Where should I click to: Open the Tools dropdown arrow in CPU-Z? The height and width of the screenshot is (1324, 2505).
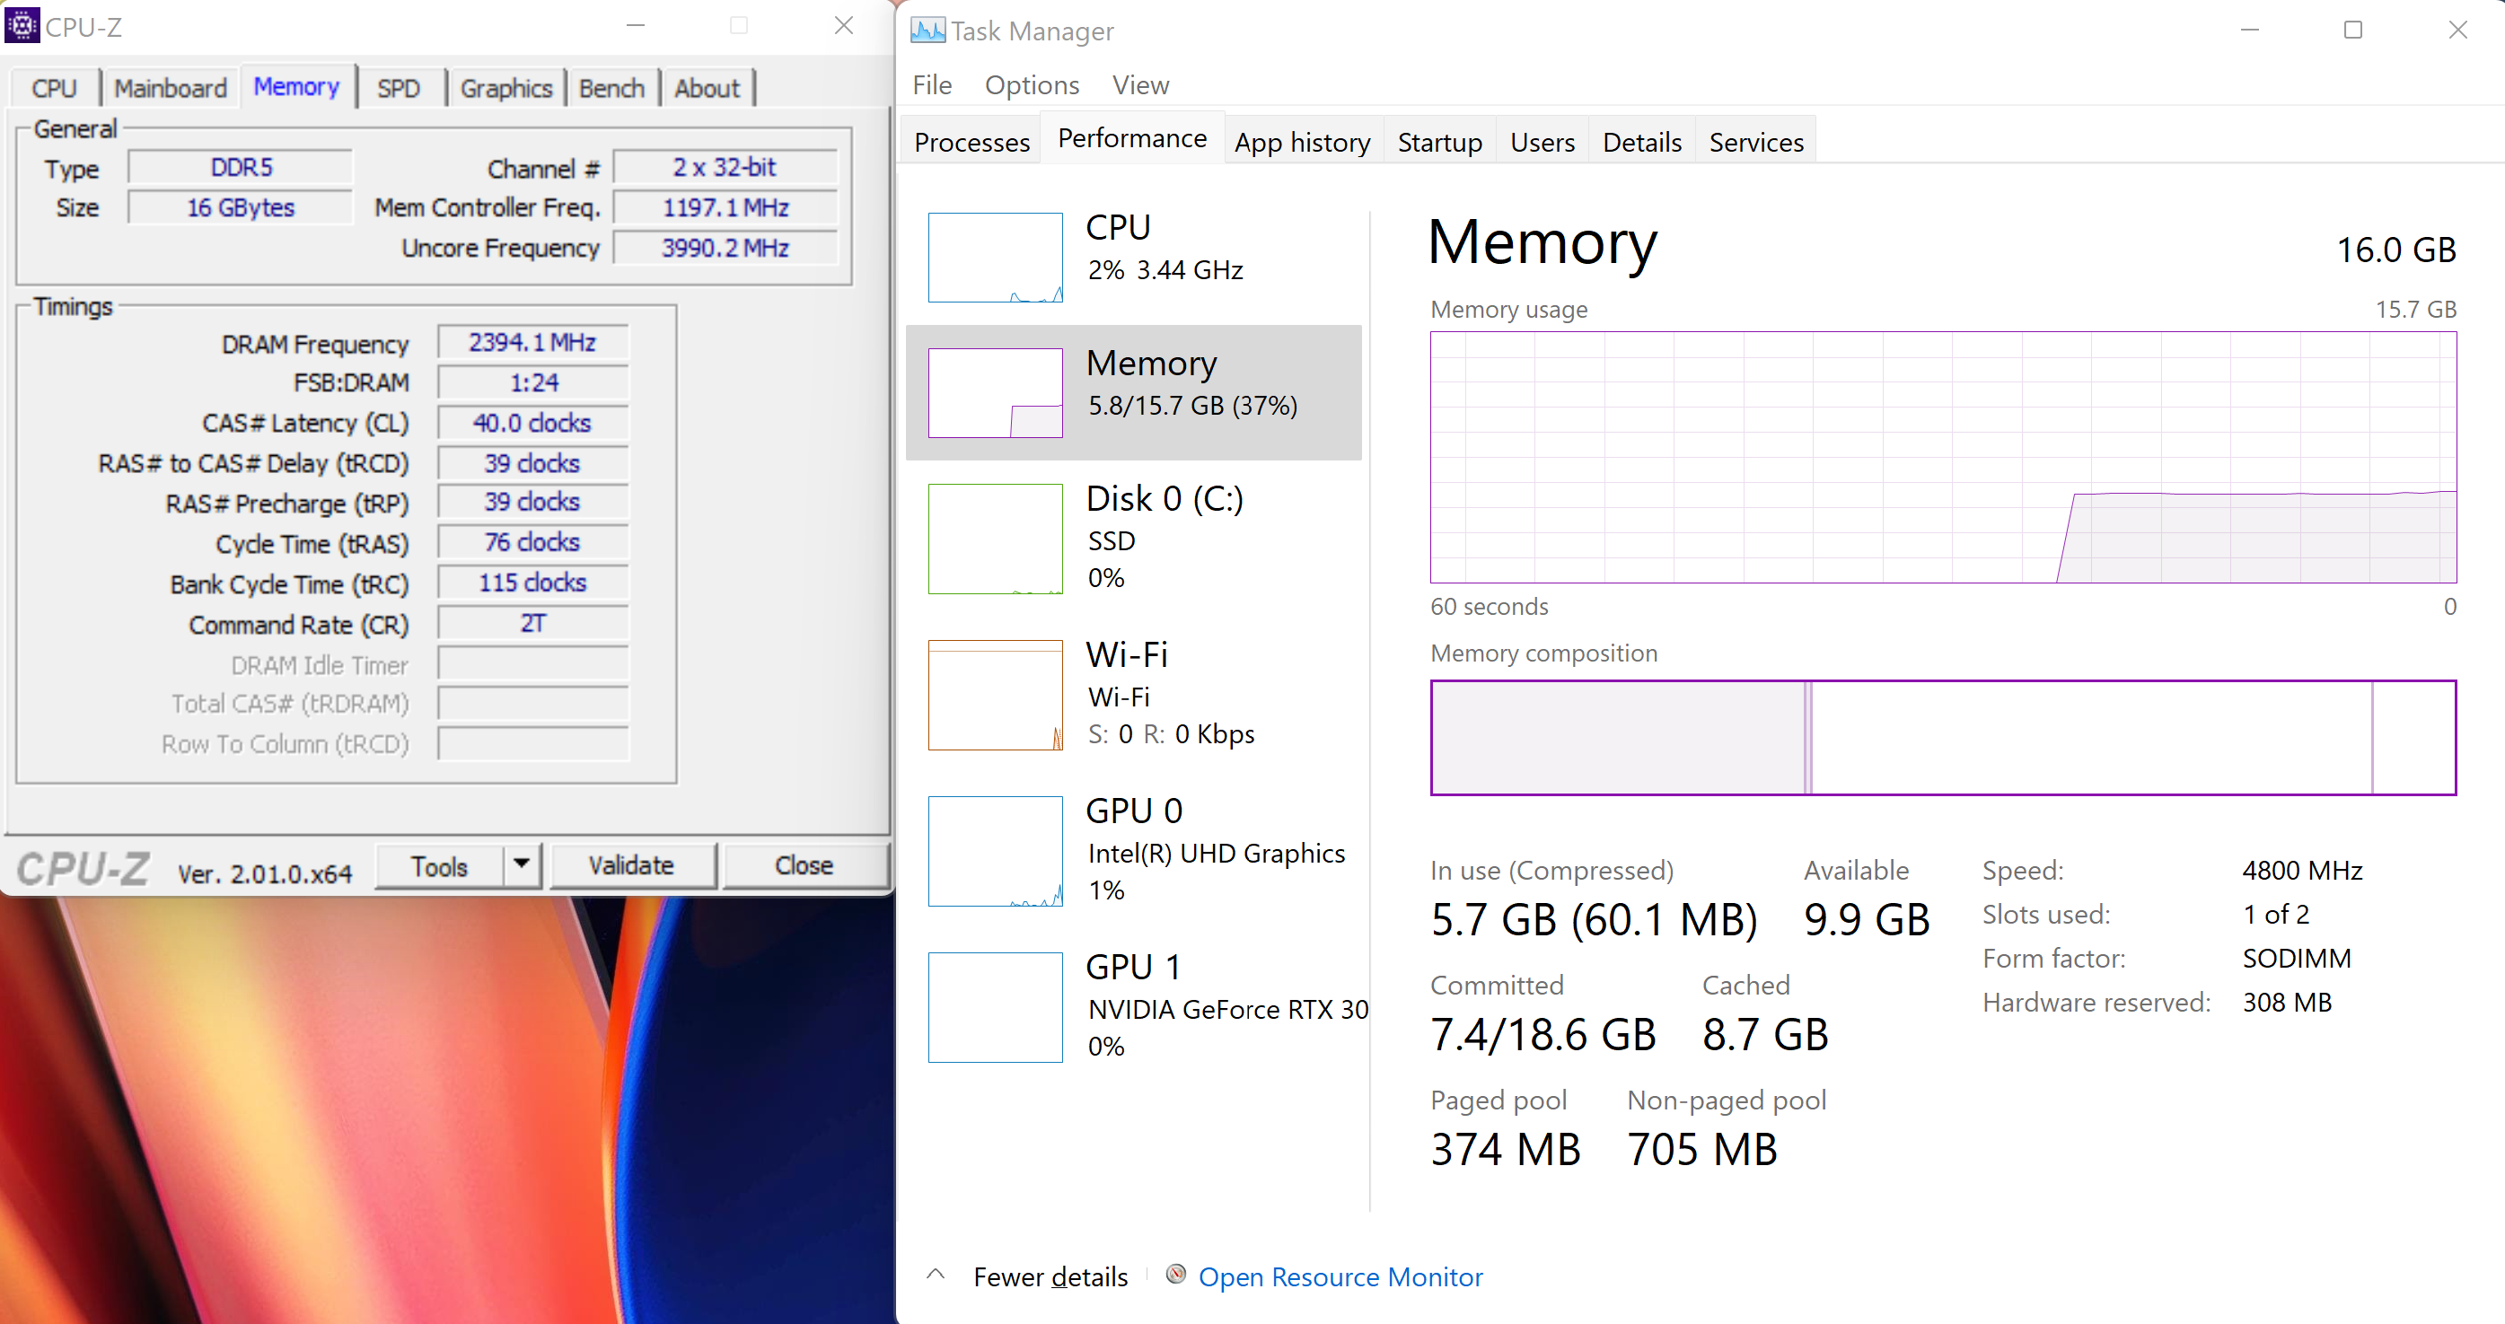click(523, 864)
